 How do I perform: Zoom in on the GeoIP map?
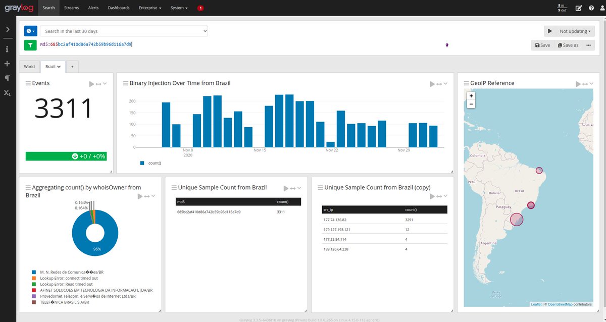tap(471, 96)
